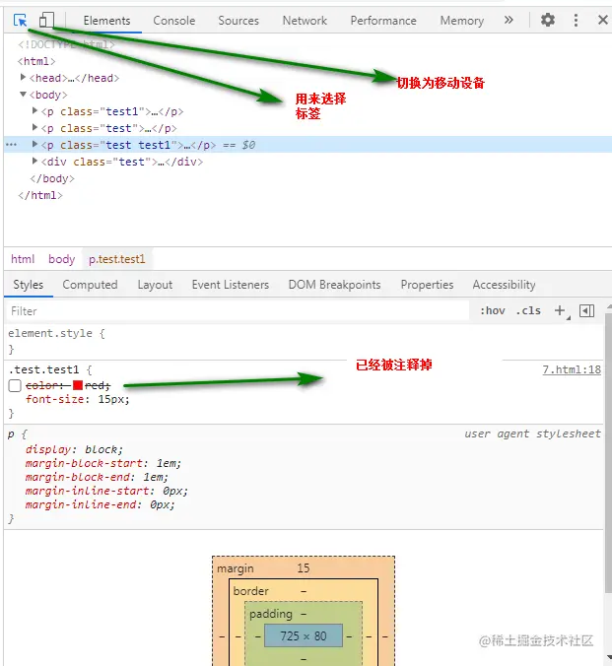This screenshot has height=666, width=612.
Task: Click the border label in box model
Action: (x=250, y=591)
